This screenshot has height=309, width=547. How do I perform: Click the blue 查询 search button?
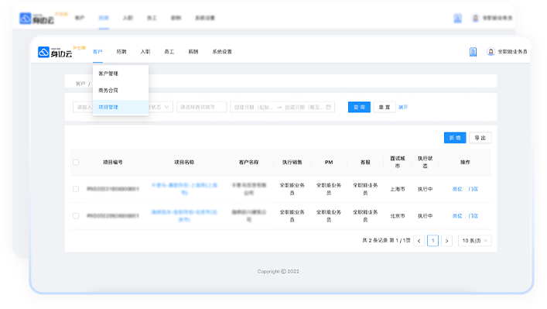359,107
